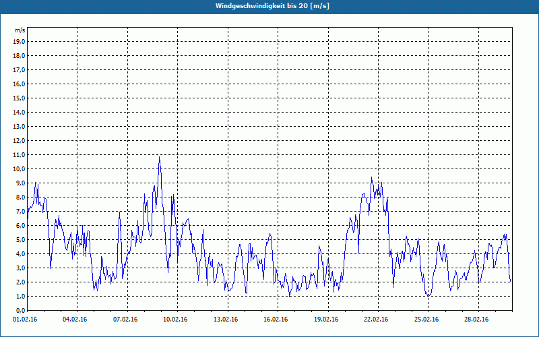Screen dimensions: 539x337
Task: Click the 12,0 y-axis label
Action: pyautogui.click(x=20, y=140)
